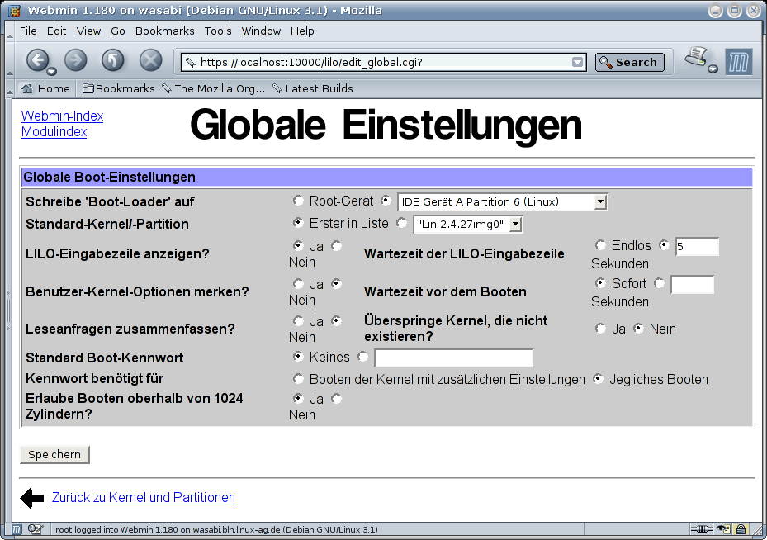Screen dimensions: 767x540
Task: Click the security padlock icon
Action: point(741,529)
